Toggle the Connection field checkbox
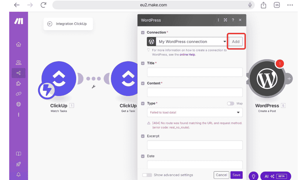 pos(143,32)
